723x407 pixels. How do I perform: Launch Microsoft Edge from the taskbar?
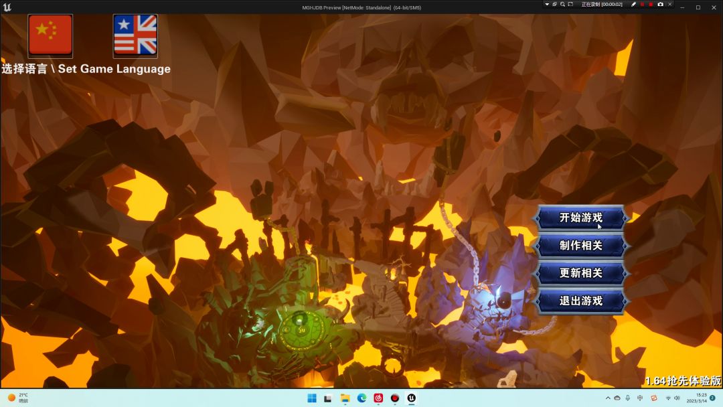click(x=361, y=398)
